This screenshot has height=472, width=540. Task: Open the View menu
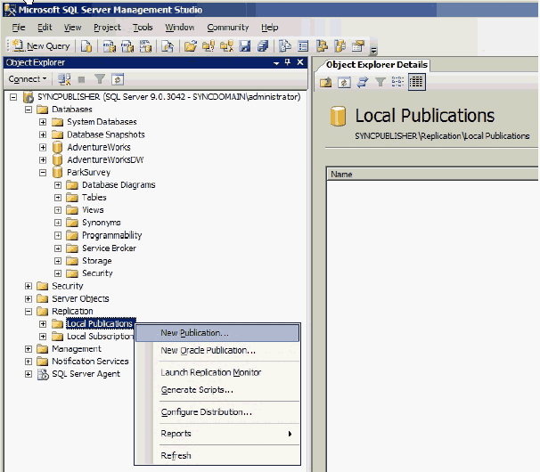pos(72,28)
